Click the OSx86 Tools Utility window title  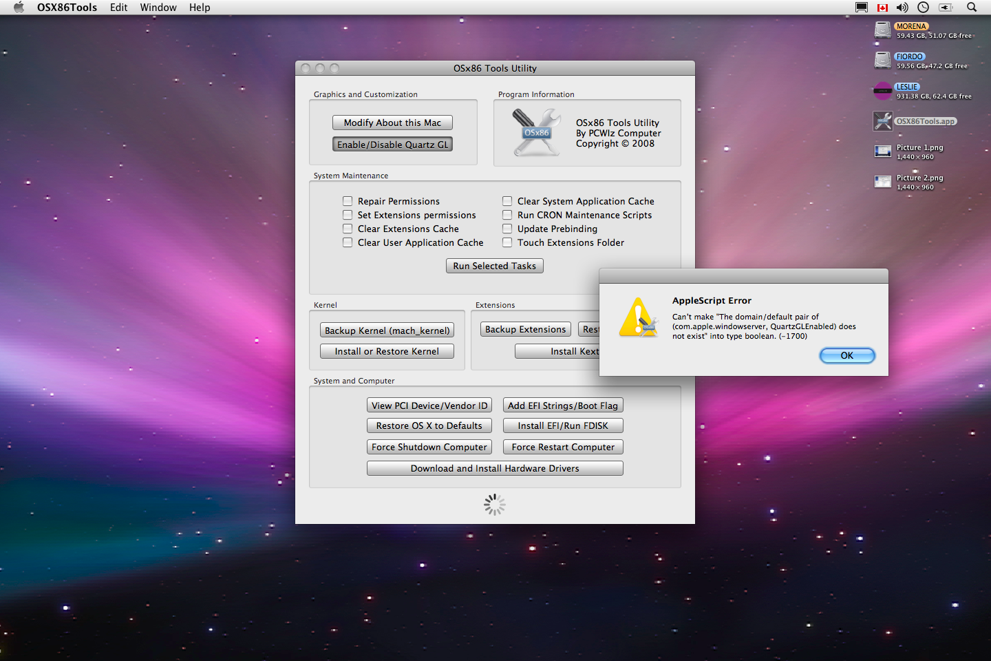point(495,68)
